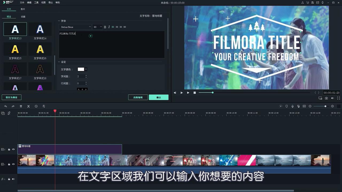Record voiceover with the microphone icon
Image resolution: width=342 pixels, height=192 pixels.
point(293,106)
